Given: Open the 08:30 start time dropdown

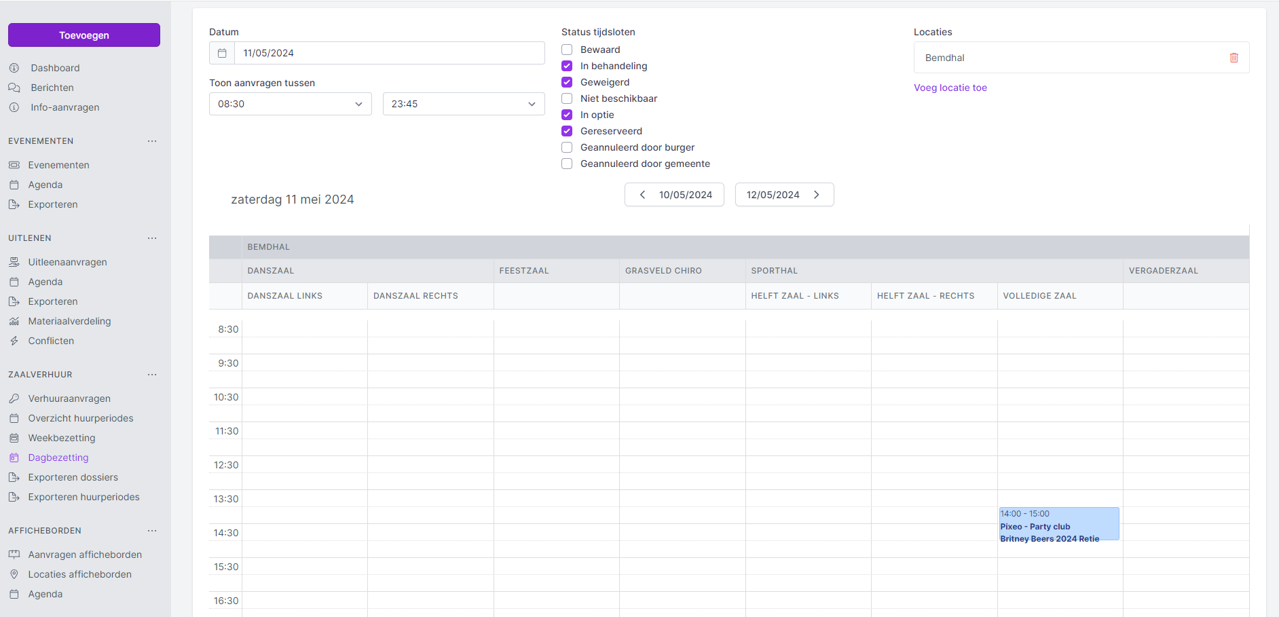Looking at the screenshot, I should pos(290,104).
